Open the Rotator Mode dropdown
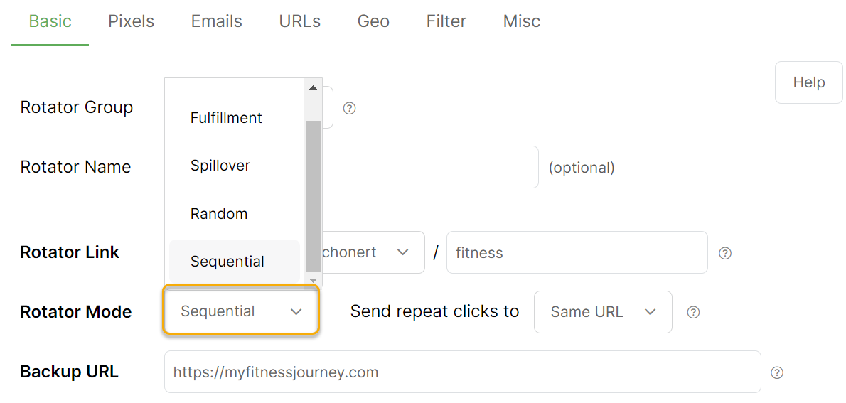This screenshot has height=403, width=846. coord(240,312)
